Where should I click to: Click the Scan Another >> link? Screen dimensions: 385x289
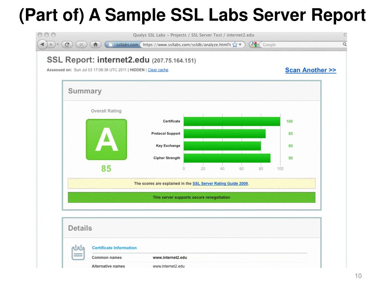311,70
